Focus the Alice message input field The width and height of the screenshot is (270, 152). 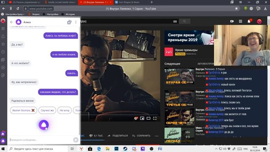[41, 140]
